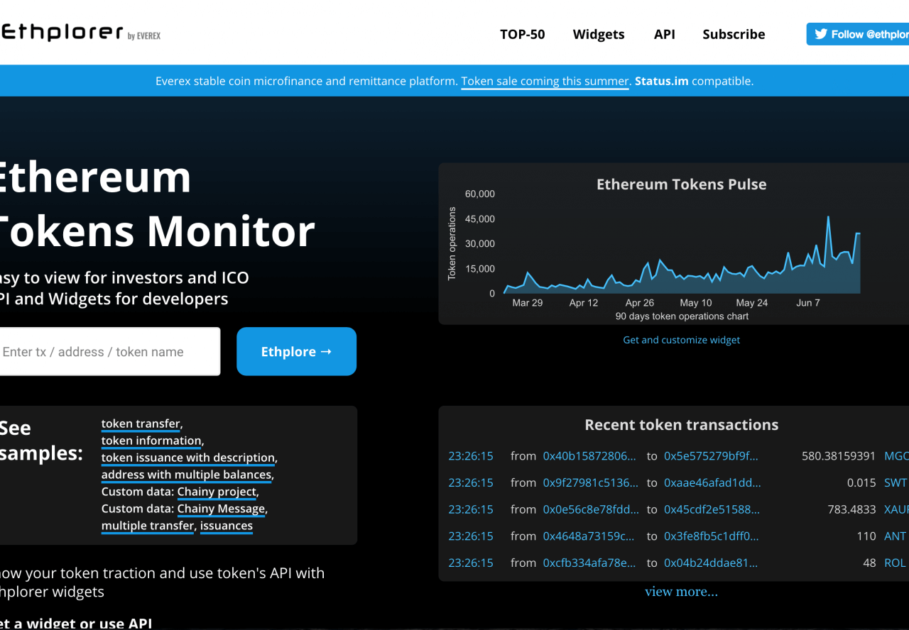Open recipient address 0x5e575279bf9f...

(x=711, y=455)
